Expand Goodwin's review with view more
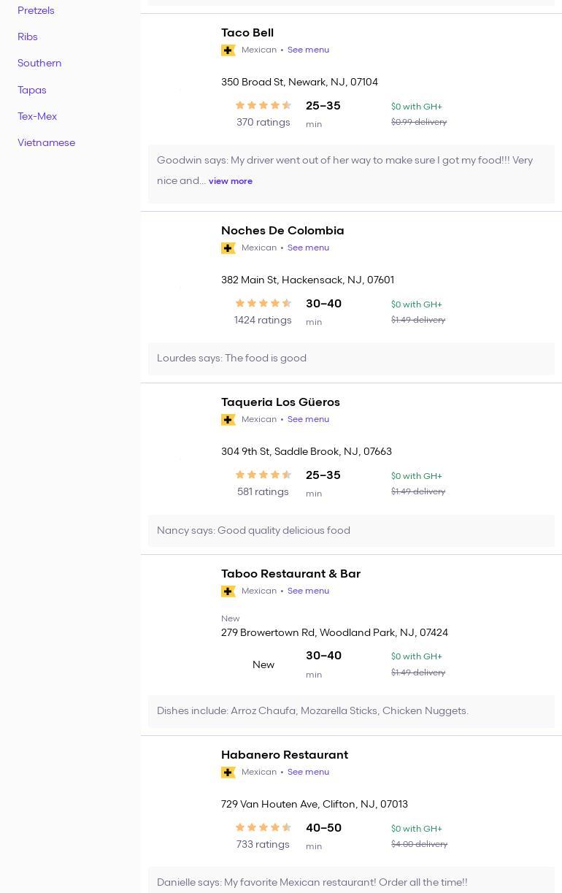562x893 pixels. pyautogui.click(x=231, y=181)
